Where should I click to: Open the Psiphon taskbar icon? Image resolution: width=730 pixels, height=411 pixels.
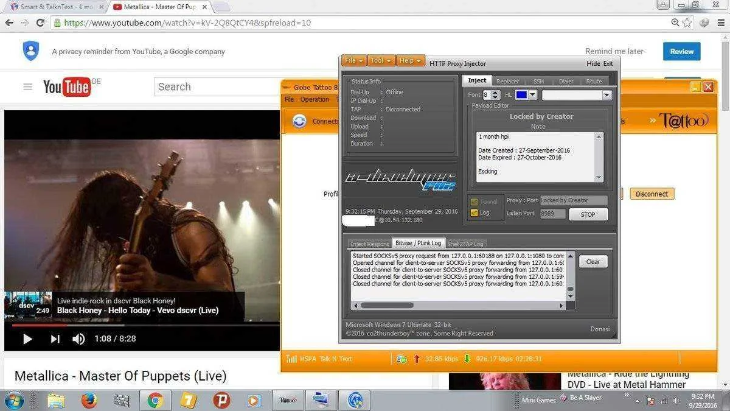[x=221, y=401]
